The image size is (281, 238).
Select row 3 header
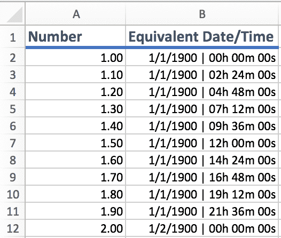click(x=12, y=75)
